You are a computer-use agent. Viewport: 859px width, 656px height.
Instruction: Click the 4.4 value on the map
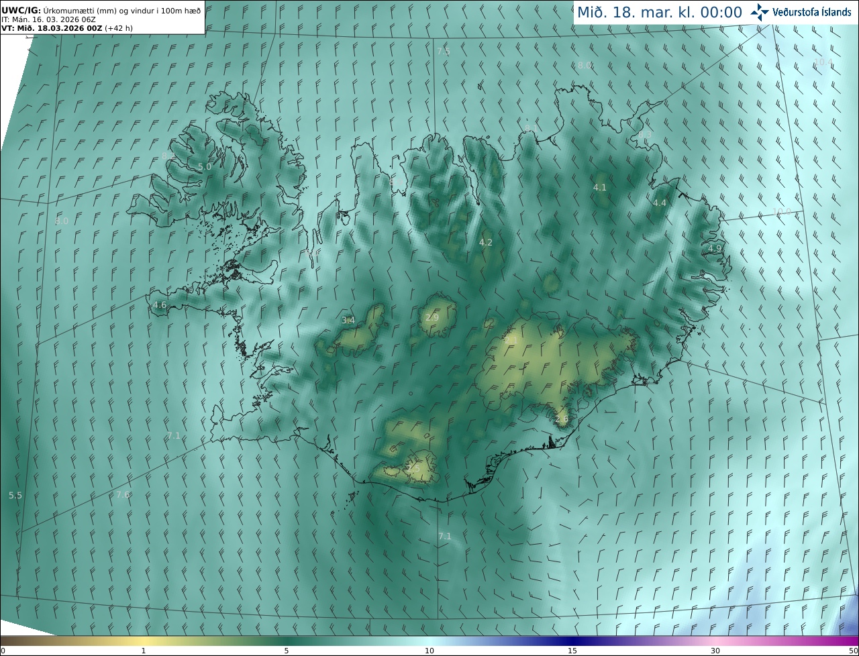[660, 203]
